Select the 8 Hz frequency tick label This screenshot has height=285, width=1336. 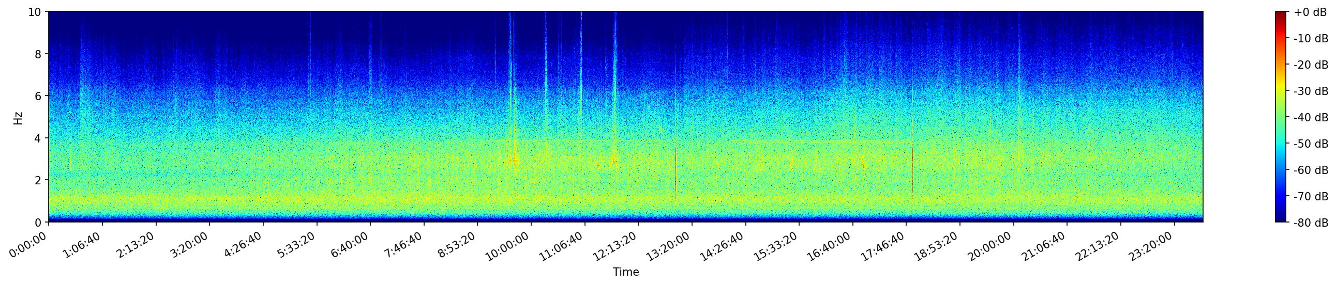click(x=38, y=54)
